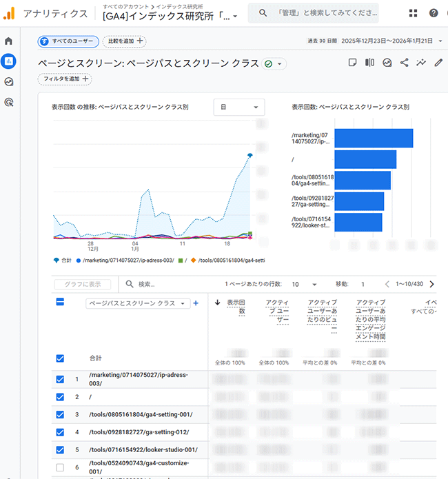The width and height of the screenshot is (448, 479).
Task: Uncheck the row 1 /marketing/ ip-adress-003 checkbox
Action: 60,379
